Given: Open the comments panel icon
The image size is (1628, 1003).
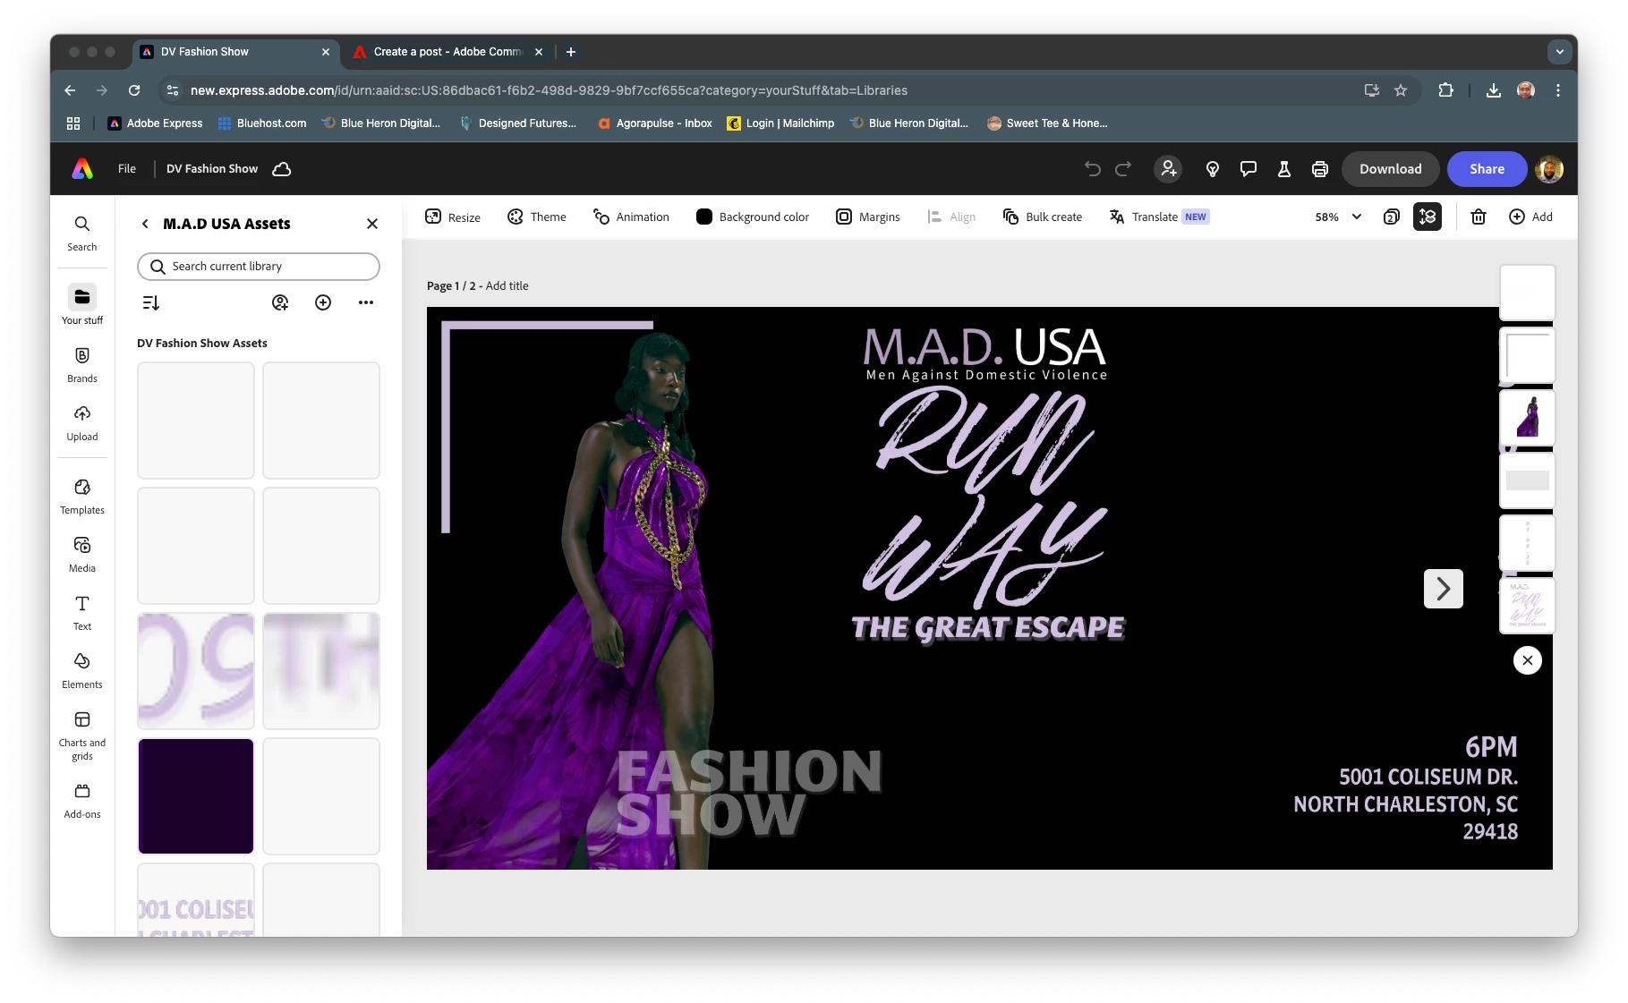Looking at the screenshot, I should pos(1249,169).
